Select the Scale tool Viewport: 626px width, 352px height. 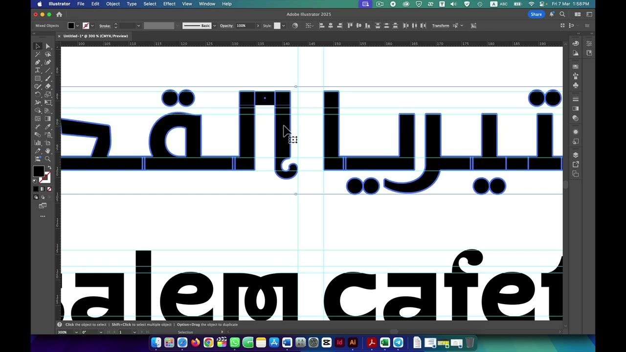48,94
